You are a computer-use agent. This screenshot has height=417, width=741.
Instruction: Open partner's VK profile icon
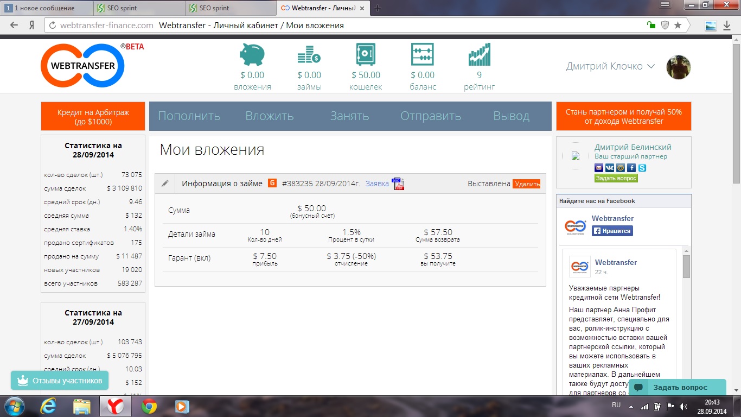610,168
